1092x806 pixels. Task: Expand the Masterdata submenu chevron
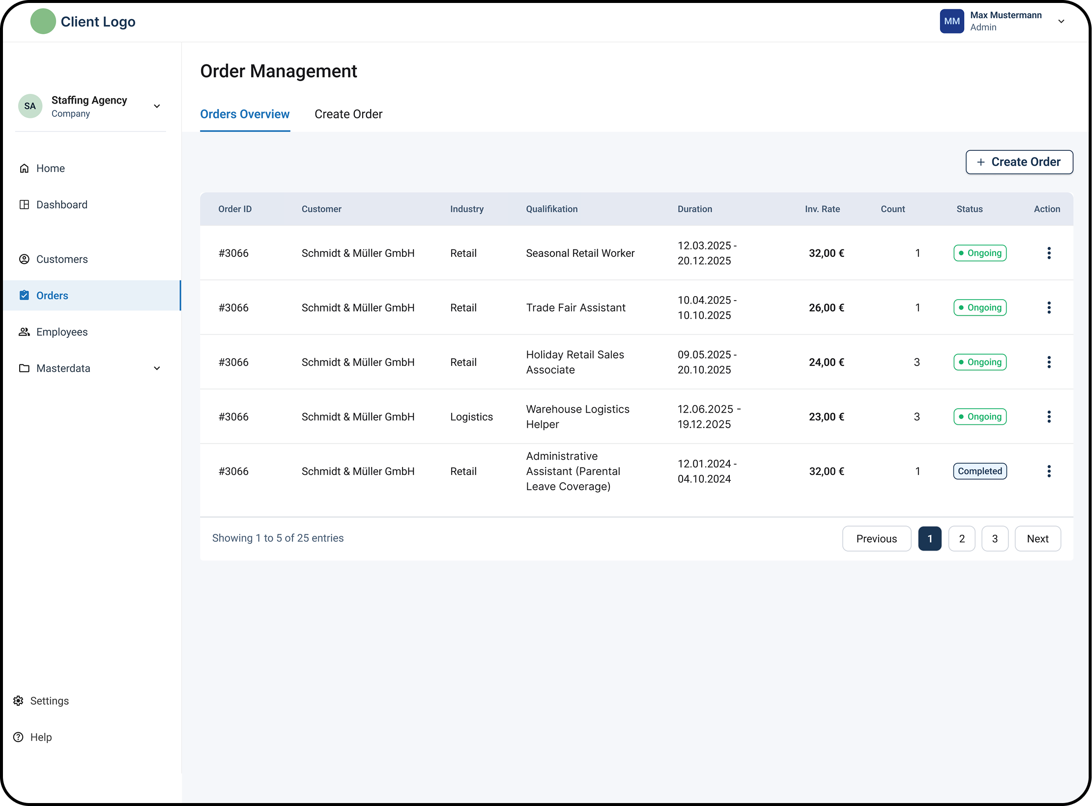click(x=157, y=368)
